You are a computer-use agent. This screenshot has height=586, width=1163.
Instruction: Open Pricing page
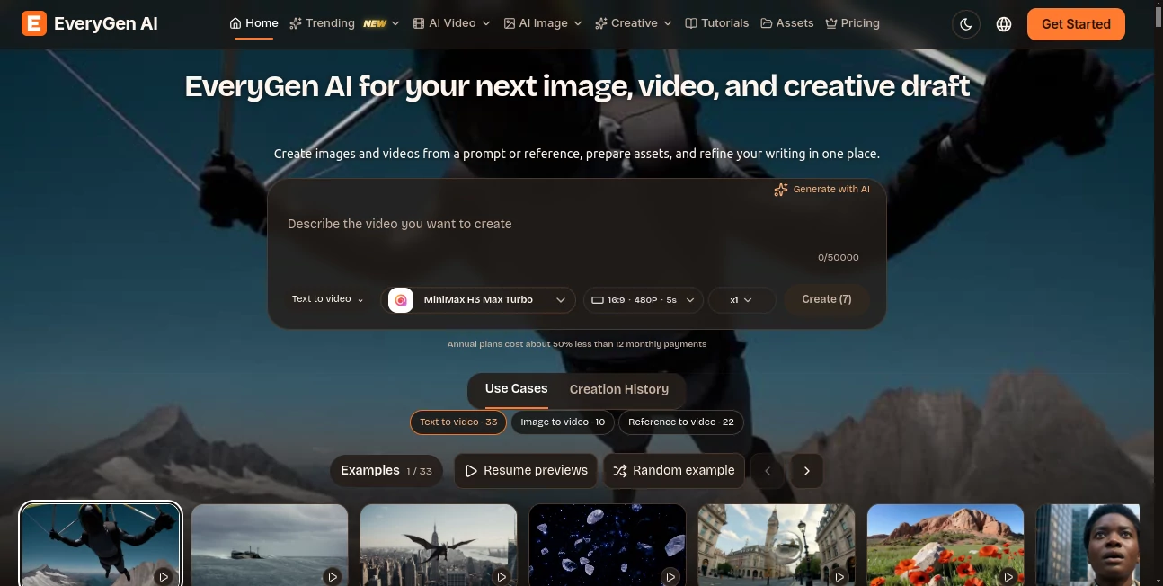(x=852, y=23)
